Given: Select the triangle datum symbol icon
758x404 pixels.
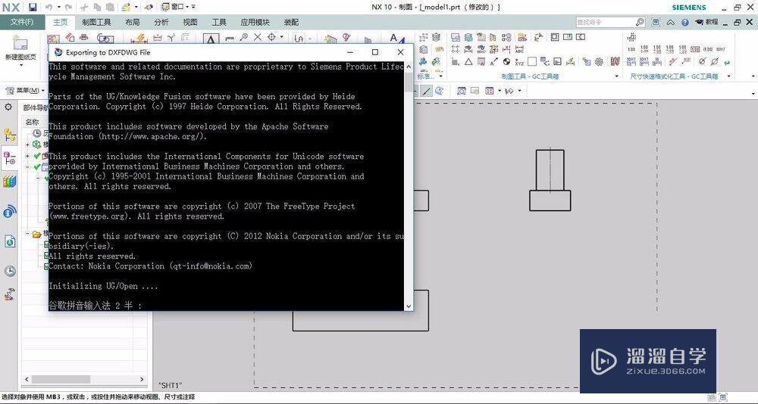Looking at the screenshot, I should 468,62.
